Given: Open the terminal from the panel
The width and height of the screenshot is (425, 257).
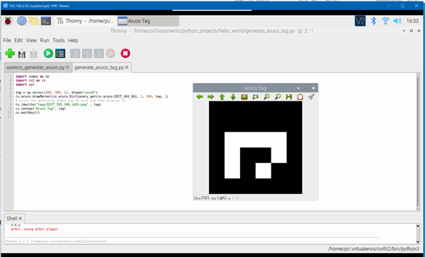Looking at the screenshot, I should (x=46, y=21).
